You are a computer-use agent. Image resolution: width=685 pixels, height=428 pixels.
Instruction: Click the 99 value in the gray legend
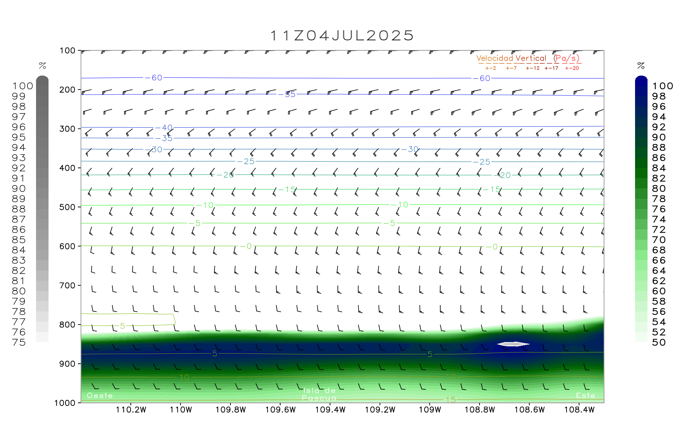coord(19,96)
